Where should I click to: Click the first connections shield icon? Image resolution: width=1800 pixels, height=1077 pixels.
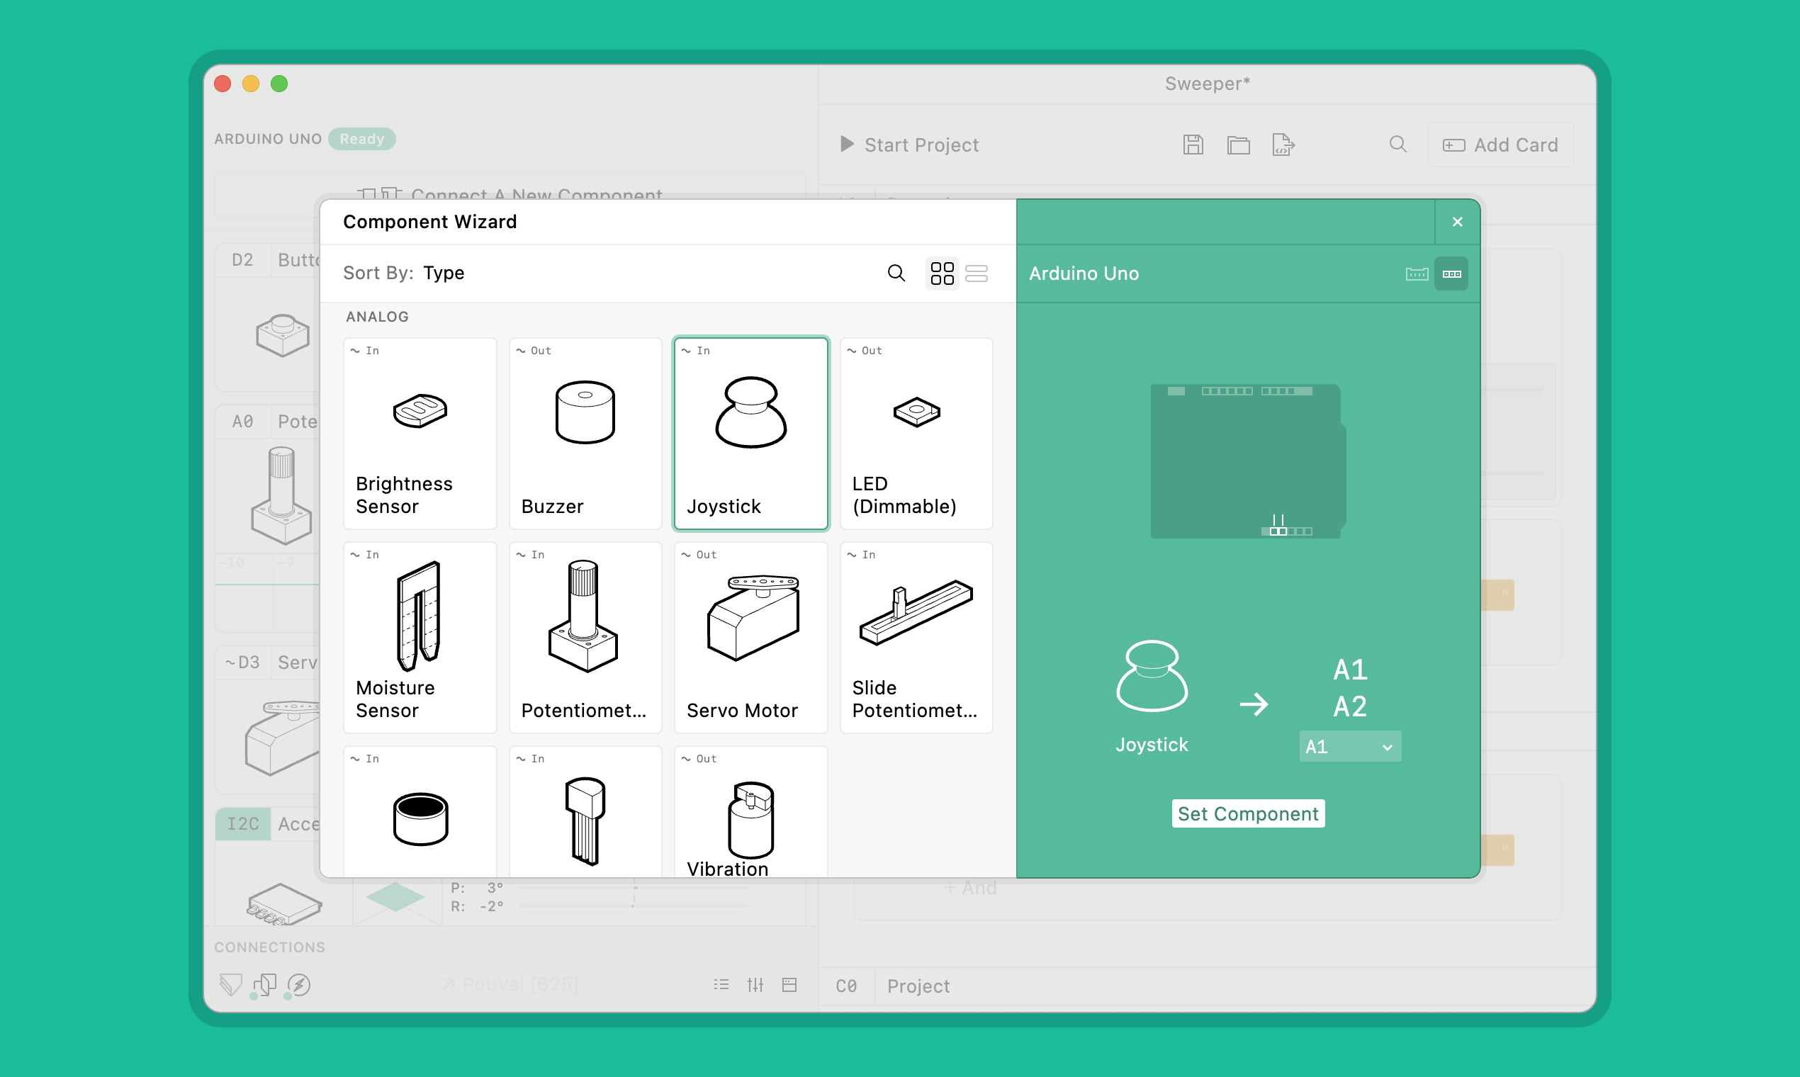[x=230, y=984]
